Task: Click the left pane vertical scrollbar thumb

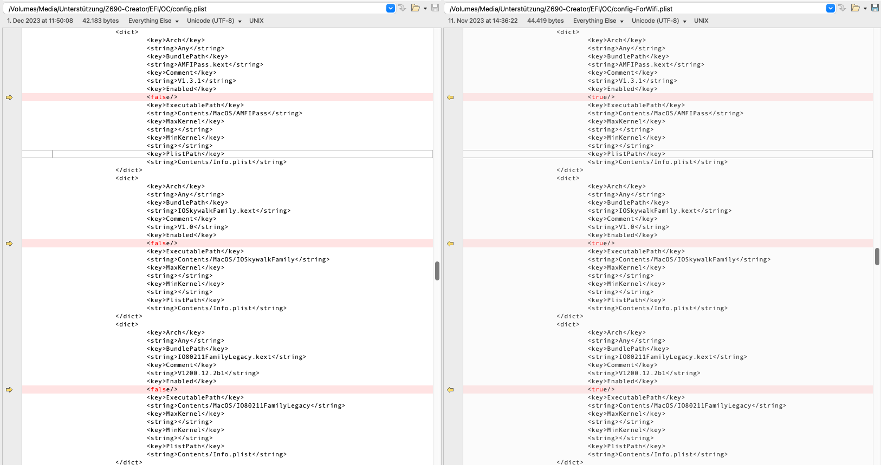Action: tap(437, 271)
